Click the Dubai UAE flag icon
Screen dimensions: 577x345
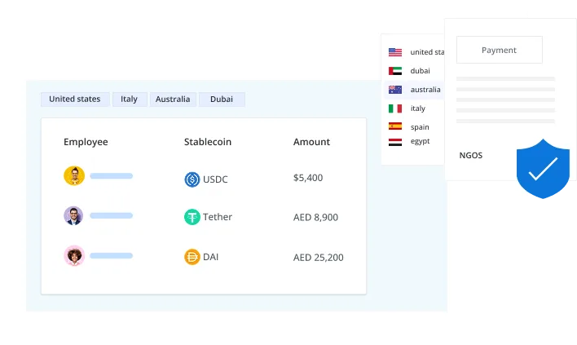[395, 71]
